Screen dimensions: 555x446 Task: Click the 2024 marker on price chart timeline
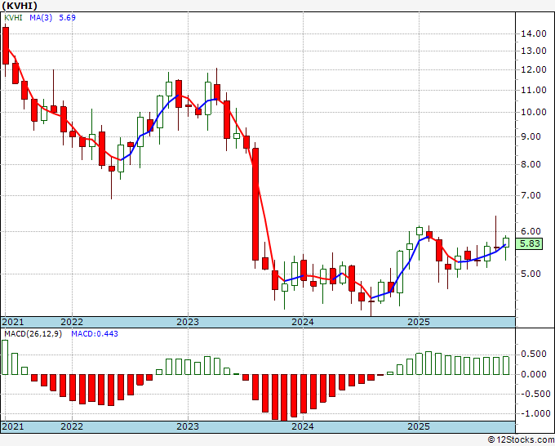[x=303, y=322]
